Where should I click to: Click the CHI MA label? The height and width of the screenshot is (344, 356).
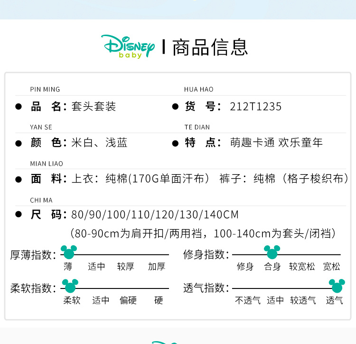click(x=41, y=200)
